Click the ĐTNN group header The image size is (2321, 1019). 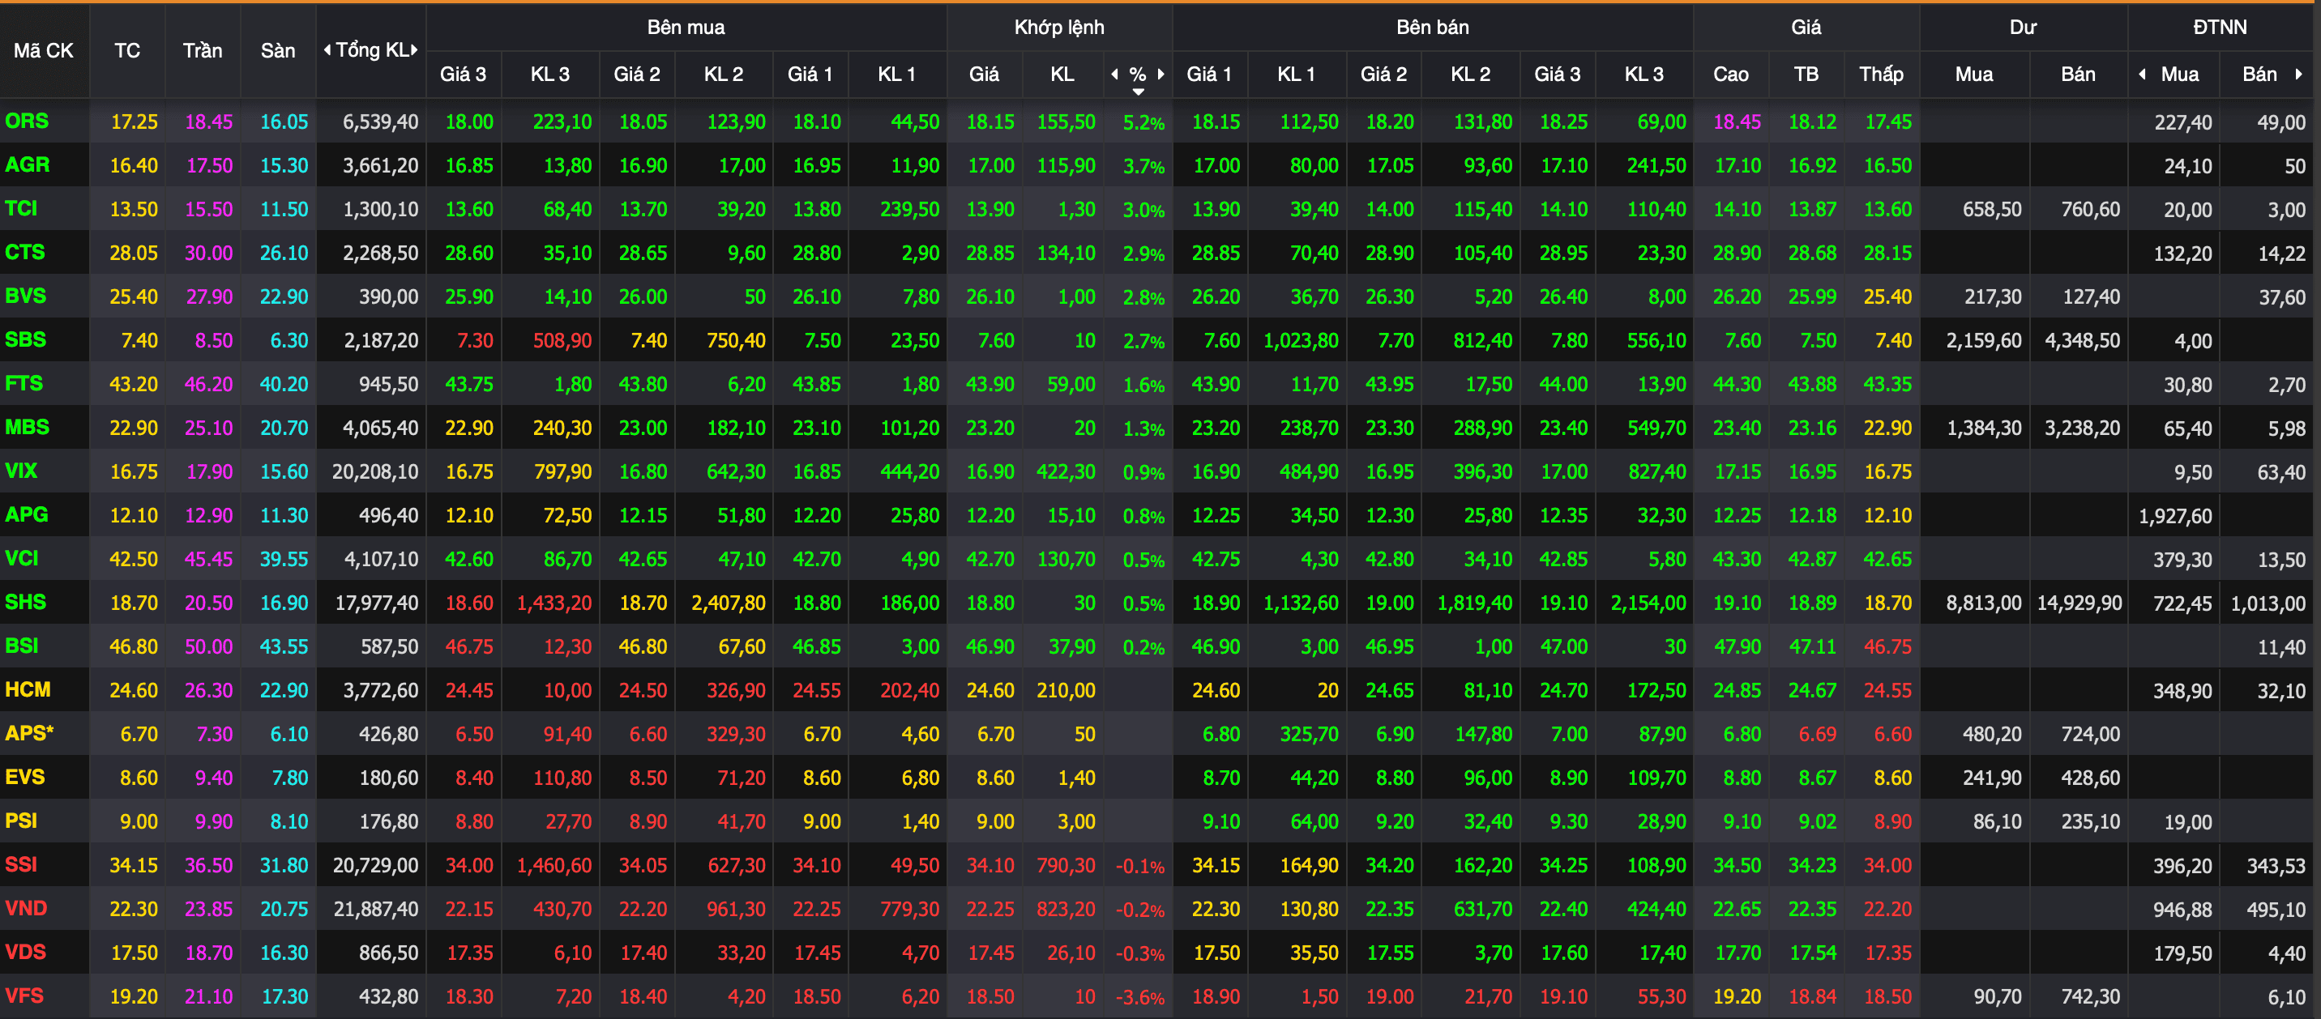pyautogui.click(x=2220, y=27)
